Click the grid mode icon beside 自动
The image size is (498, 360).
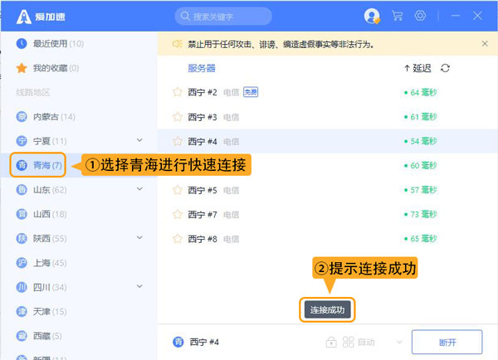point(348,342)
